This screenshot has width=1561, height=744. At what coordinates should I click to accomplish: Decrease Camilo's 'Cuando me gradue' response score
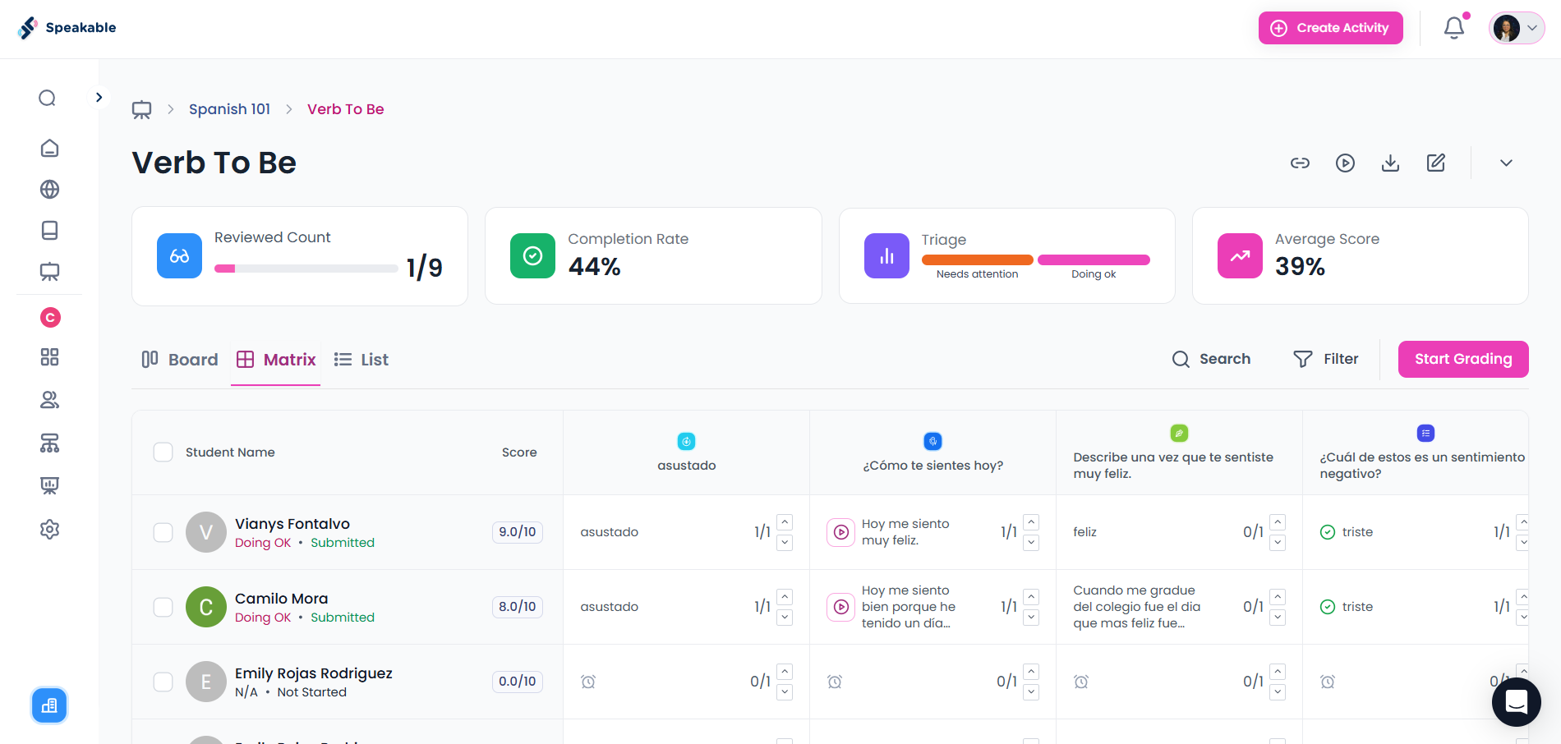[x=1278, y=617]
